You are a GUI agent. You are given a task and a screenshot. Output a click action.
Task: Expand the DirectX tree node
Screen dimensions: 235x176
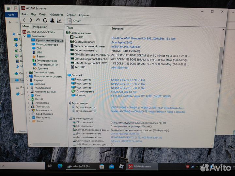[29, 99]
